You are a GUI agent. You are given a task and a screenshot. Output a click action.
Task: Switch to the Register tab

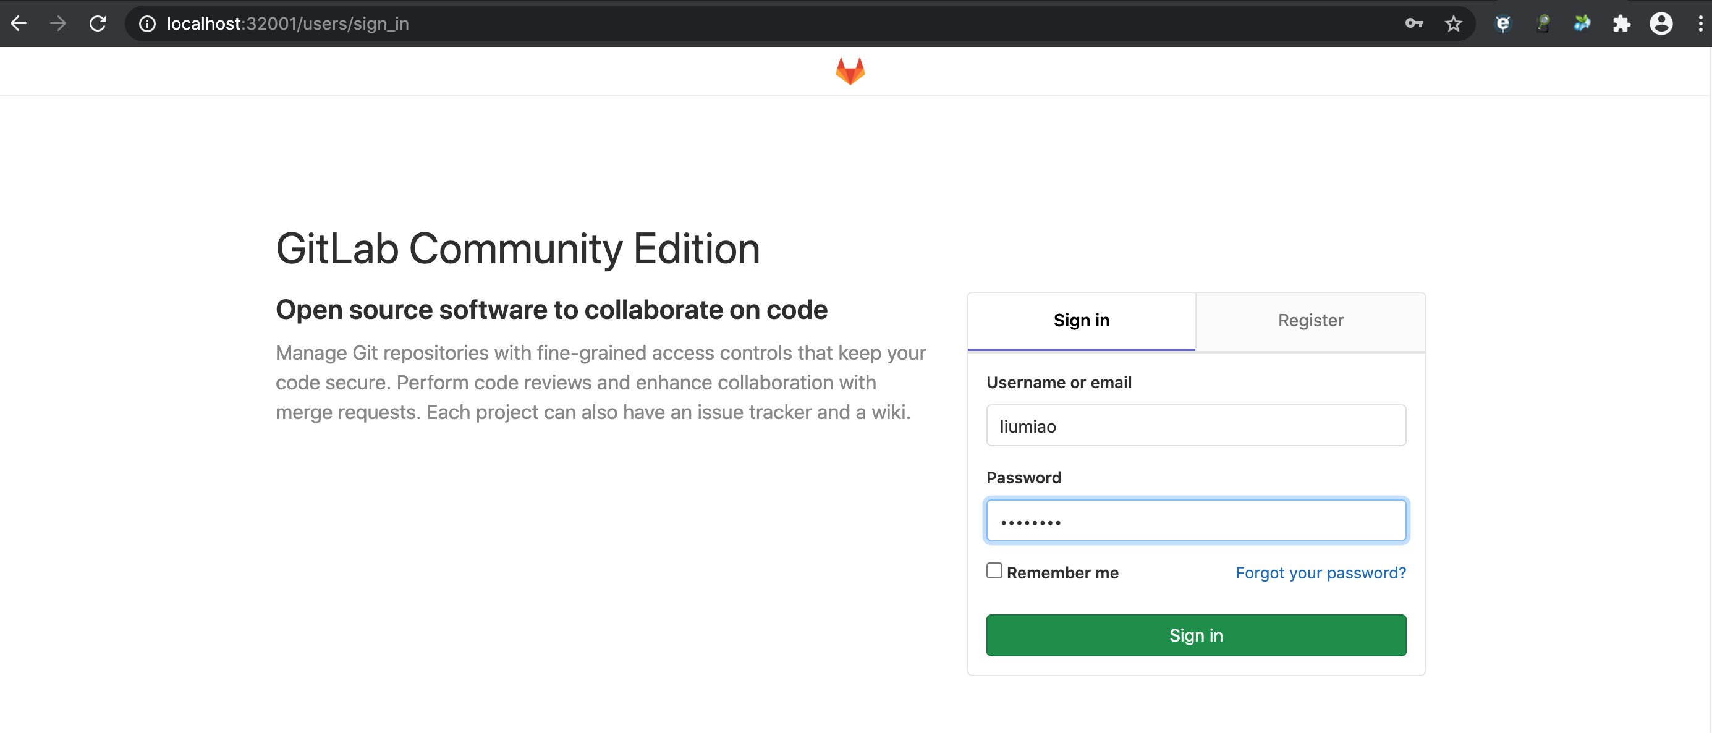click(1311, 321)
